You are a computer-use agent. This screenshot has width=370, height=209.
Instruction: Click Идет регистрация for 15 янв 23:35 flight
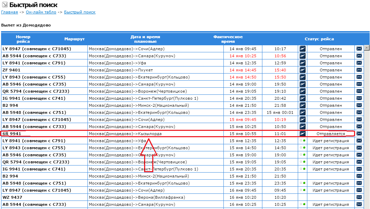(x=331, y=183)
